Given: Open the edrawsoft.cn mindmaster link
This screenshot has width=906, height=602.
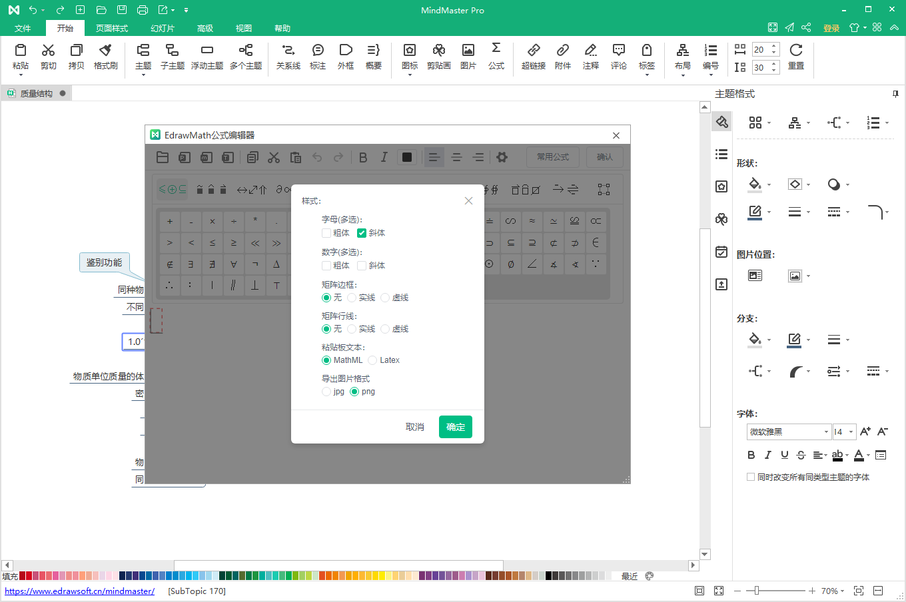Looking at the screenshot, I should [x=80, y=591].
